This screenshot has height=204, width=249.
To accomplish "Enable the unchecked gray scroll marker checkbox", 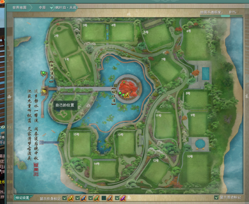I will tap(104, 198).
